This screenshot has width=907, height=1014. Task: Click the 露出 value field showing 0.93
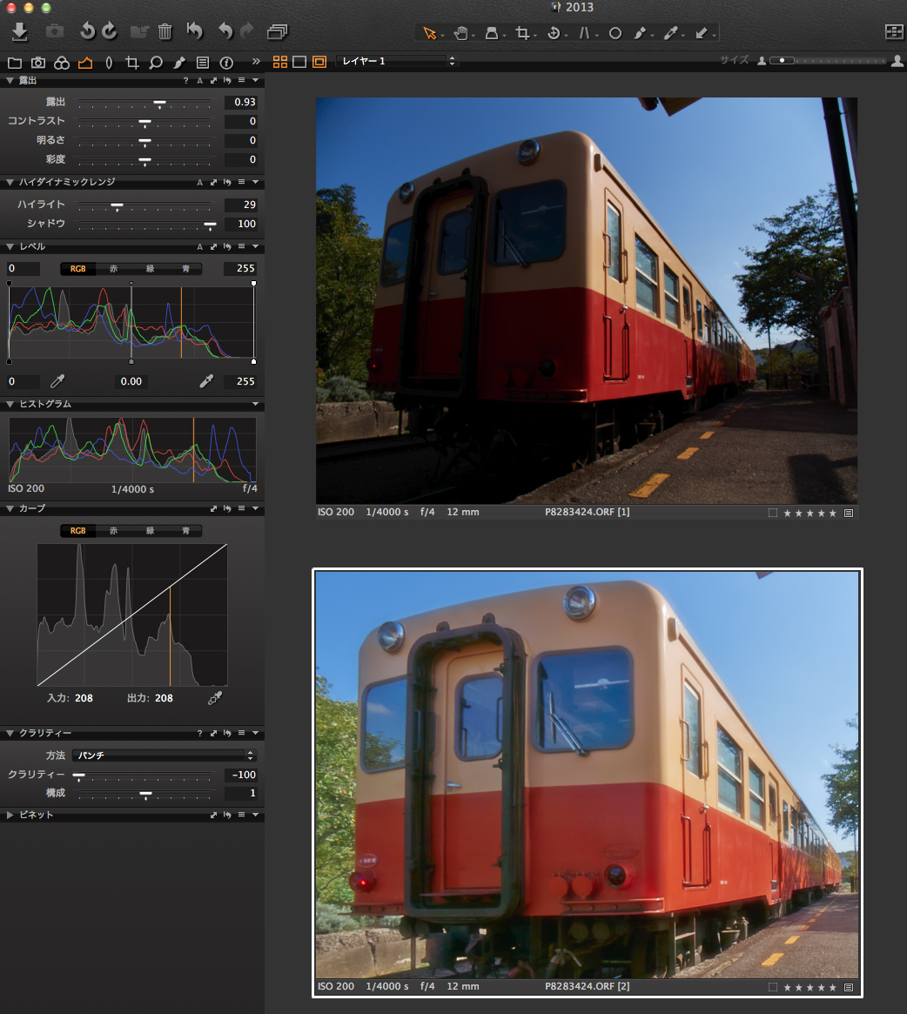tap(240, 102)
